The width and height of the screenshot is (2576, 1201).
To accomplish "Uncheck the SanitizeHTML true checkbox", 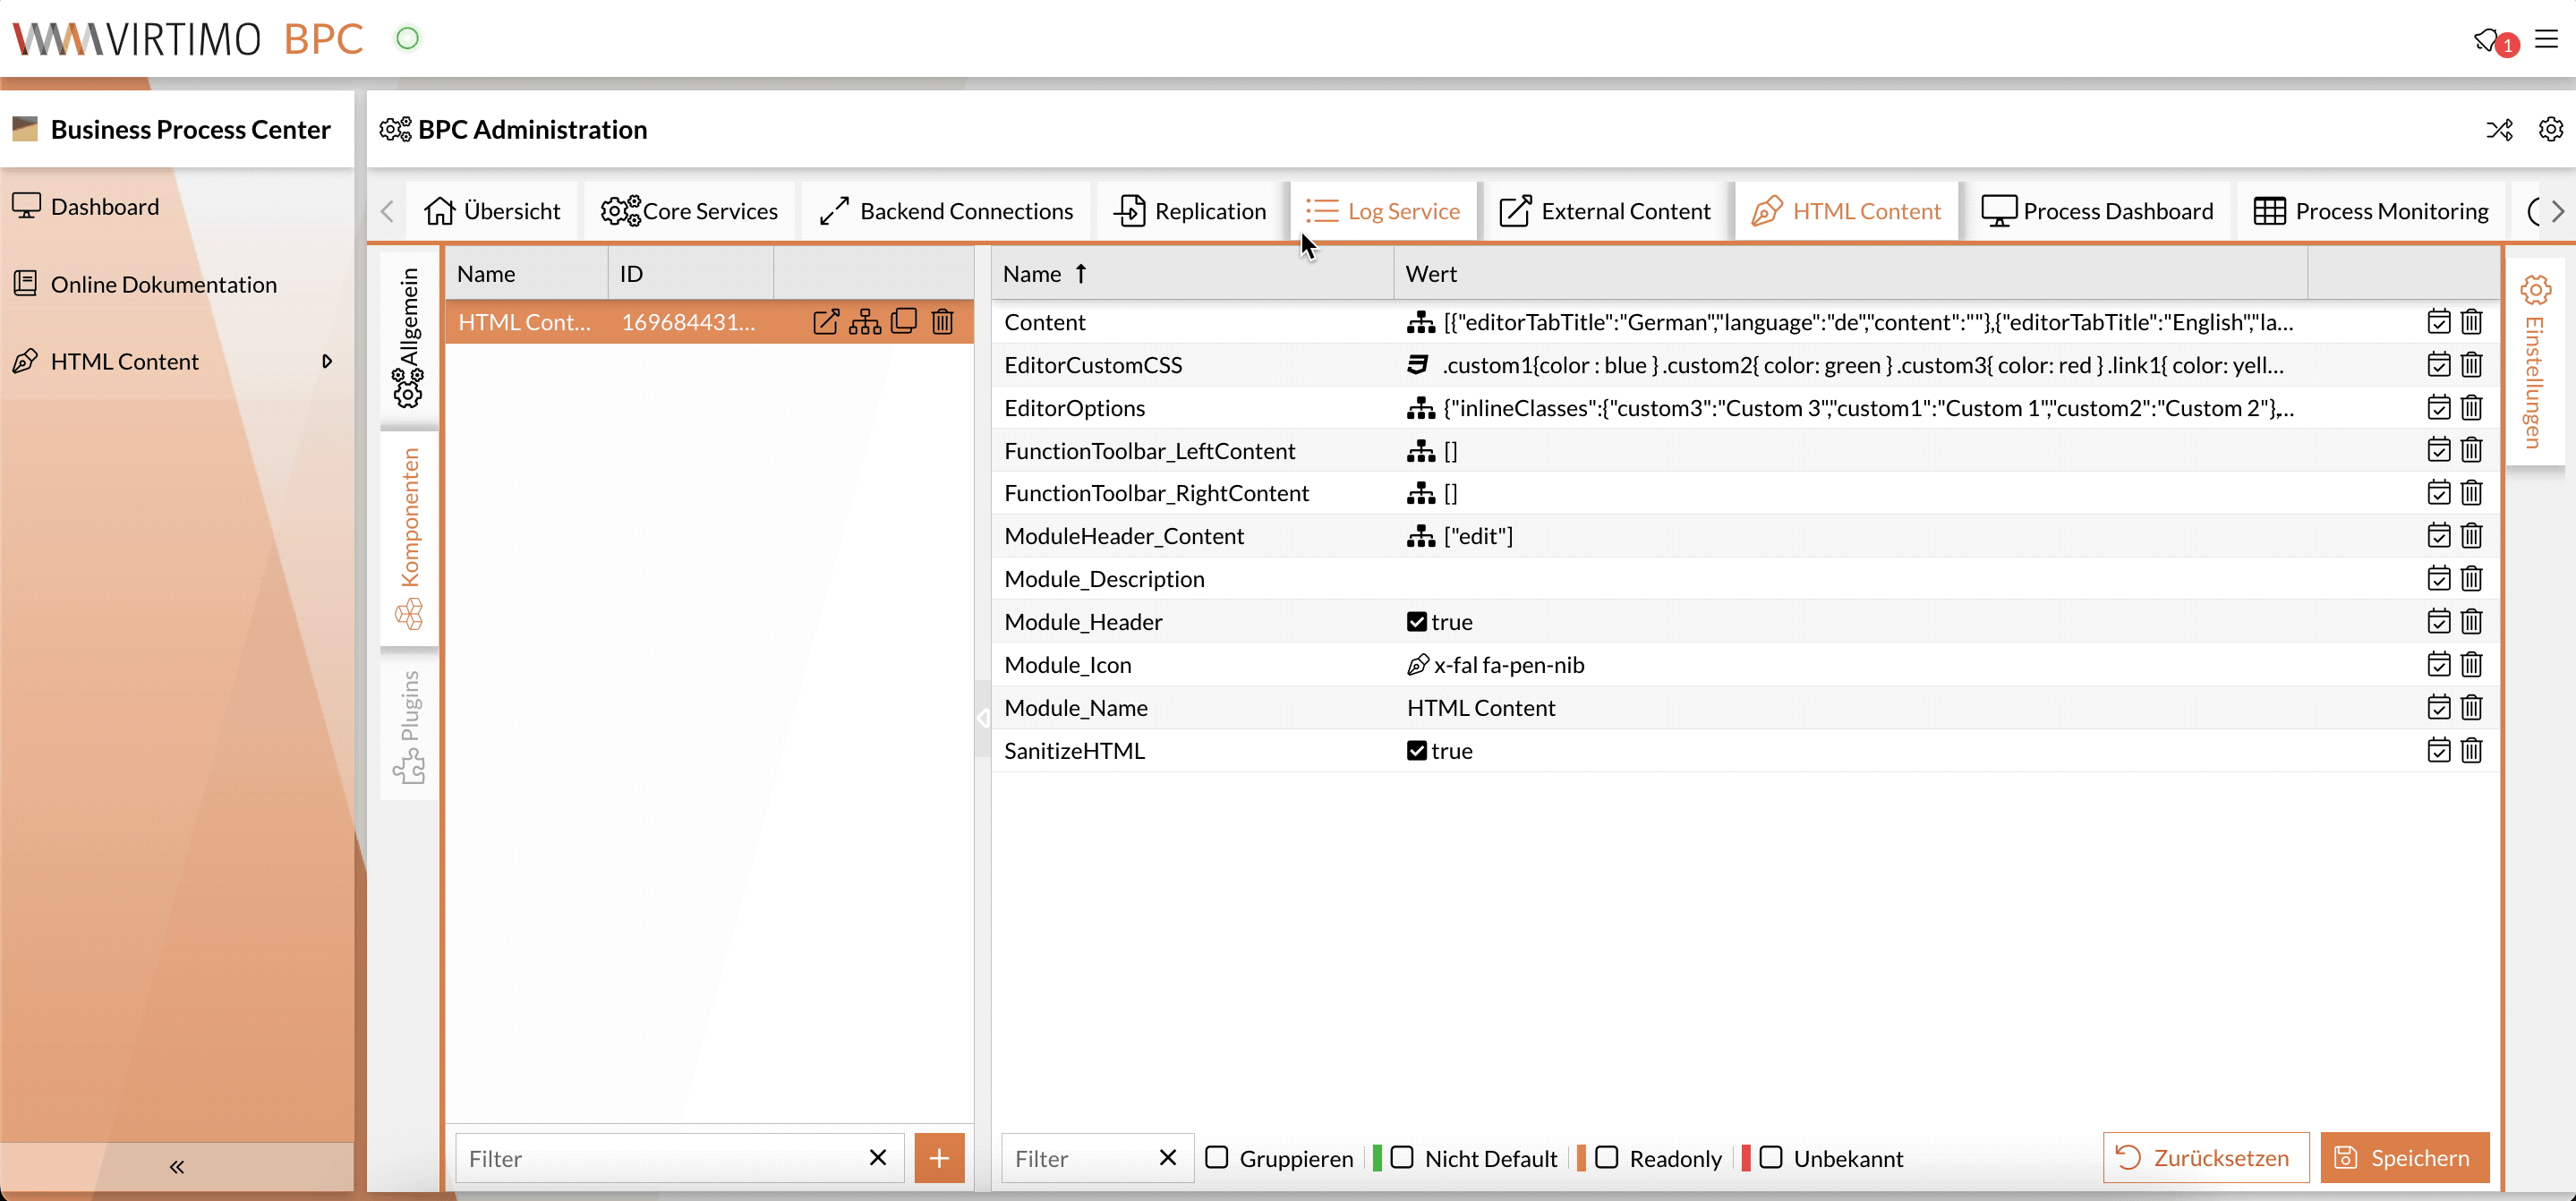I will [x=1416, y=751].
